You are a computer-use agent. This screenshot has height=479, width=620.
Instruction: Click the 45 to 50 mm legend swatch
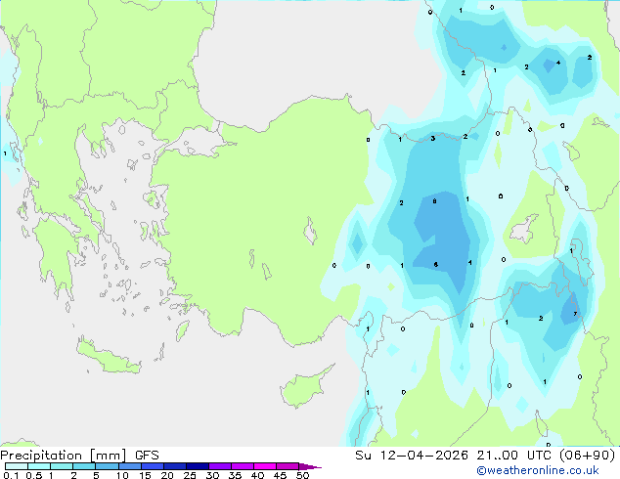288,466
